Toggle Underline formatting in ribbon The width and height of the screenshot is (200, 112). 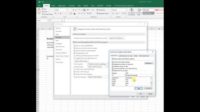pyautogui.click(x=61, y=13)
